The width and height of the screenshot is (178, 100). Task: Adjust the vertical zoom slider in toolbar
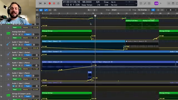pyautogui.click(x=170, y=10)
